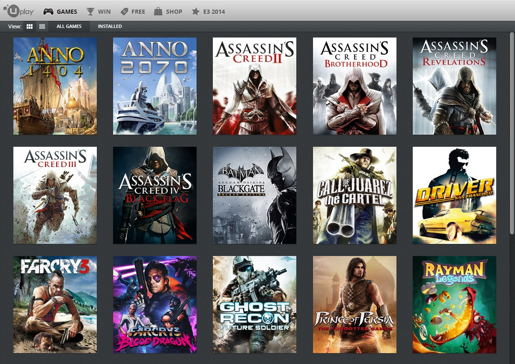Screen dimensions: 515x364
Task: Select the ALL GAMES tab
Action: click(x=69, y=26)
